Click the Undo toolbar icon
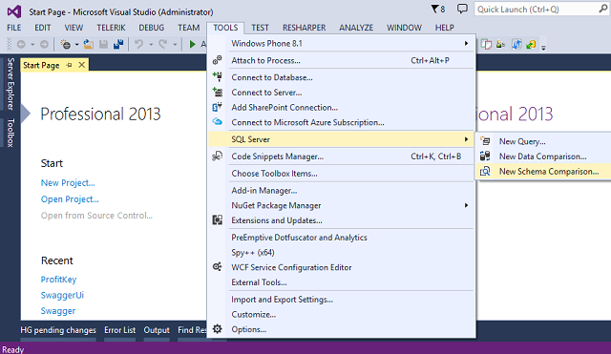The height and width of the screenshot is (354, 611). click(x=138, y=45)
